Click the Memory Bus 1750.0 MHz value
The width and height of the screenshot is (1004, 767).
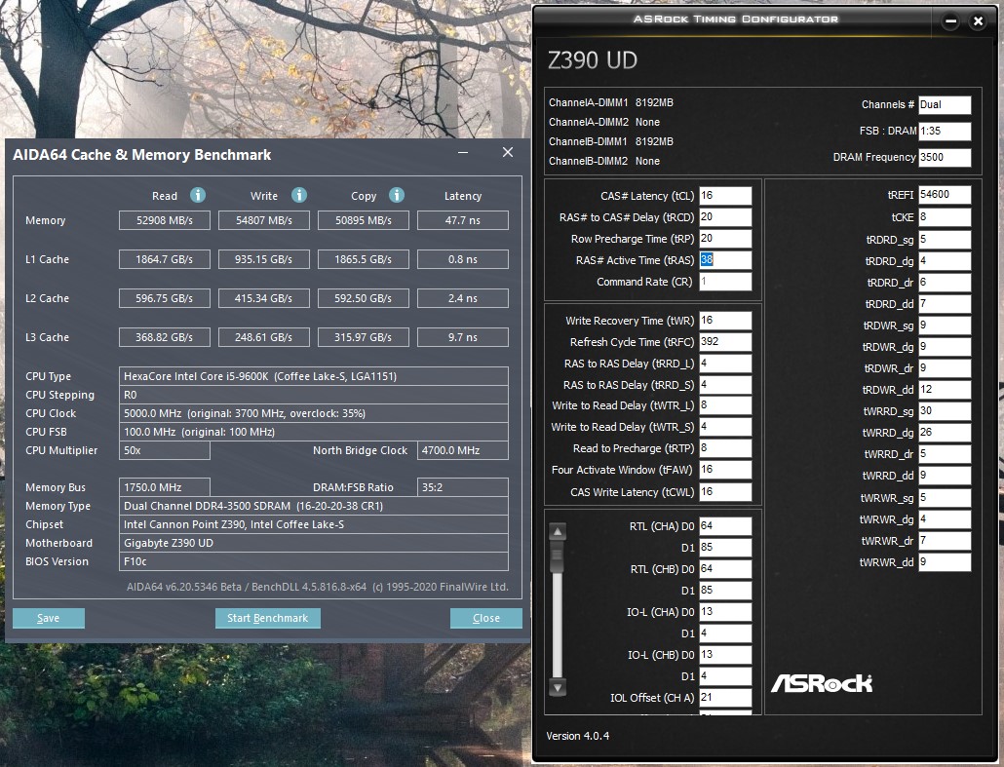(x=165, y=487)
